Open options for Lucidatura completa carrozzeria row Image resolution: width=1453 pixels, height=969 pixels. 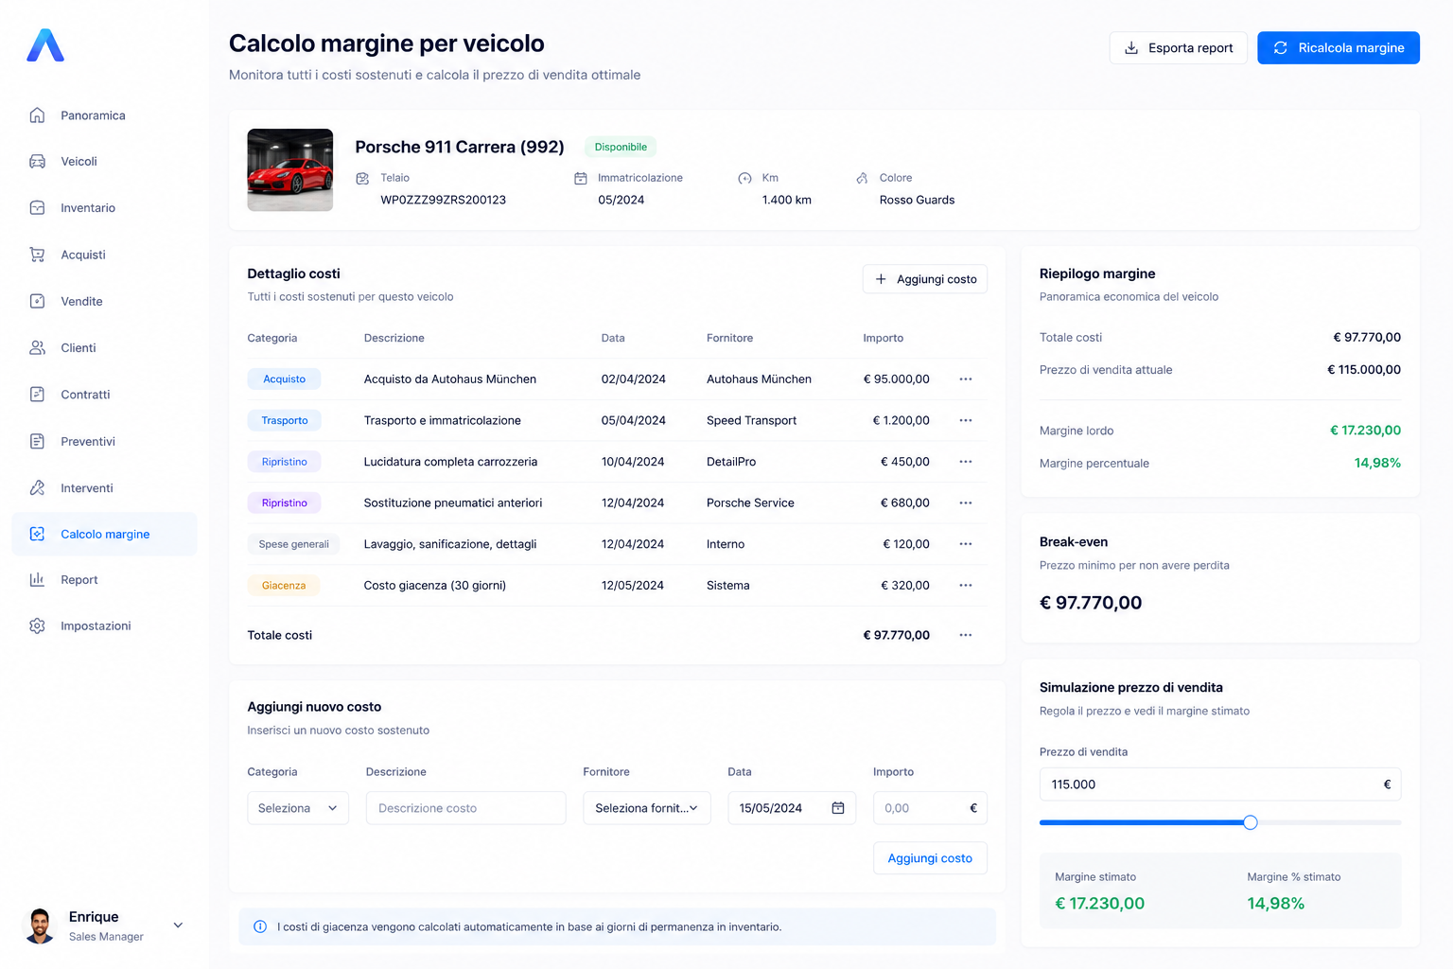(965, 462)
